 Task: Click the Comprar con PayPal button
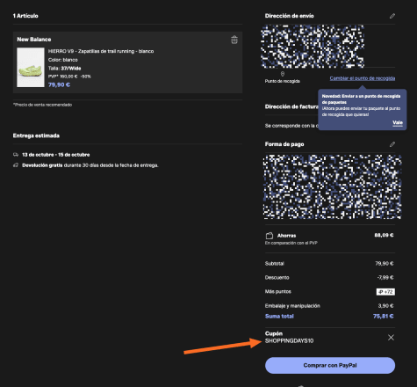click(330, 365)
